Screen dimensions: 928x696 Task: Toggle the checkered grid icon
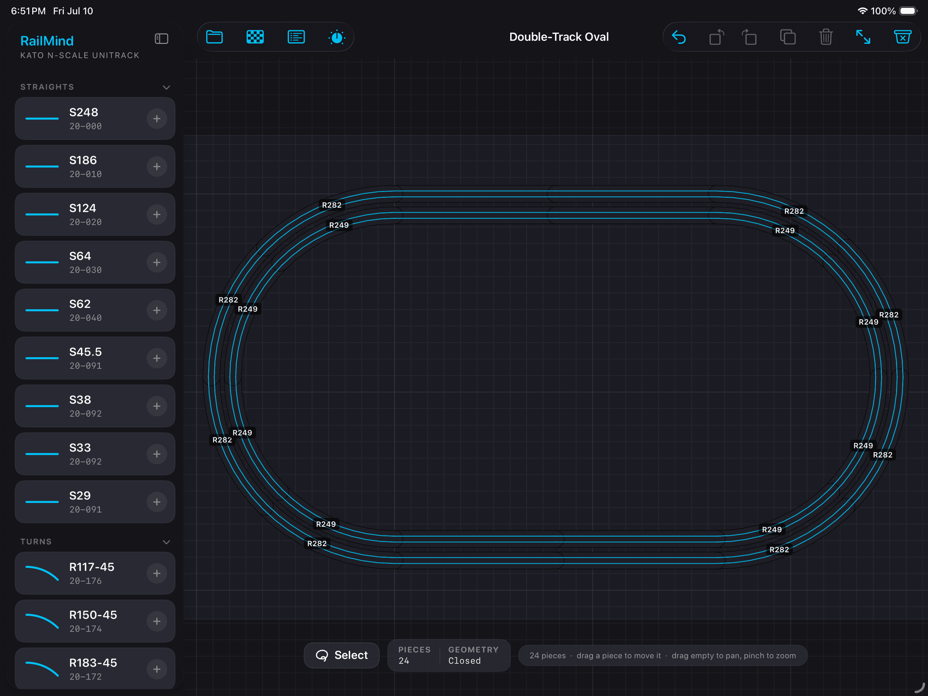[x=255, y=37]
